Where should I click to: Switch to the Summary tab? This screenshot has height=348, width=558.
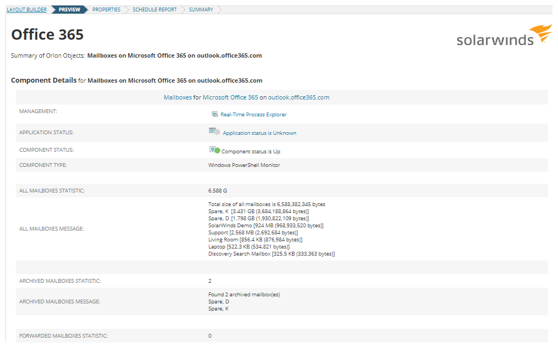pos(201,9)
